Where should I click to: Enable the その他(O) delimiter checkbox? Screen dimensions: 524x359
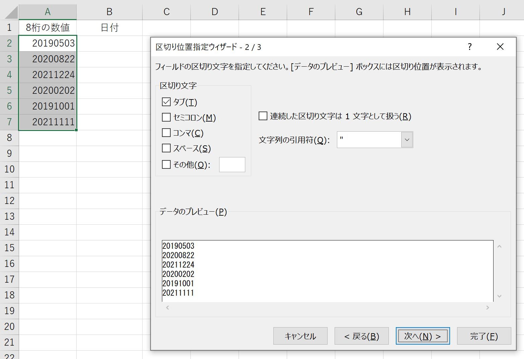click(166, 164)
